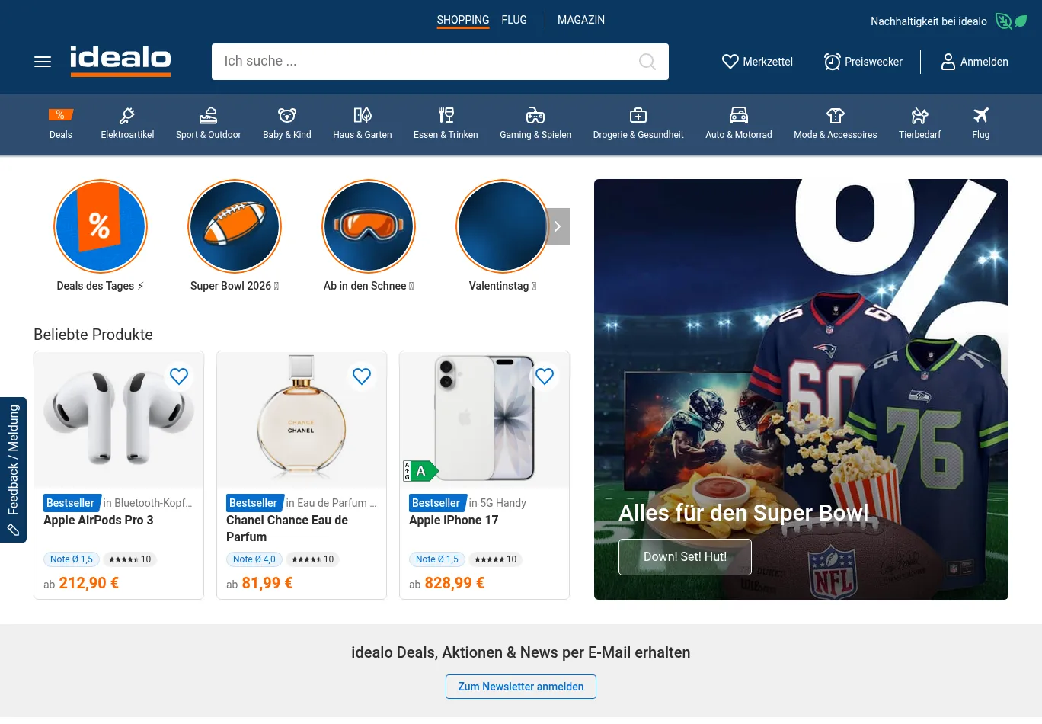Open the MAGAZIN tab
The height and width of the screenshot is (724, 1042).
[x=581, y=20]
